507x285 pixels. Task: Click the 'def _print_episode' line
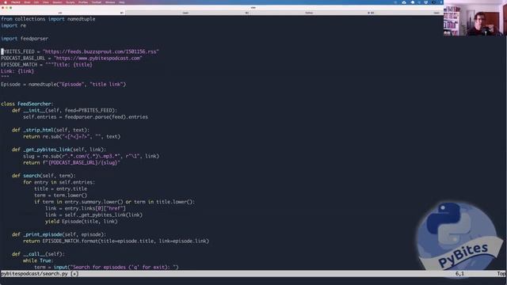[x=59, y=234]
